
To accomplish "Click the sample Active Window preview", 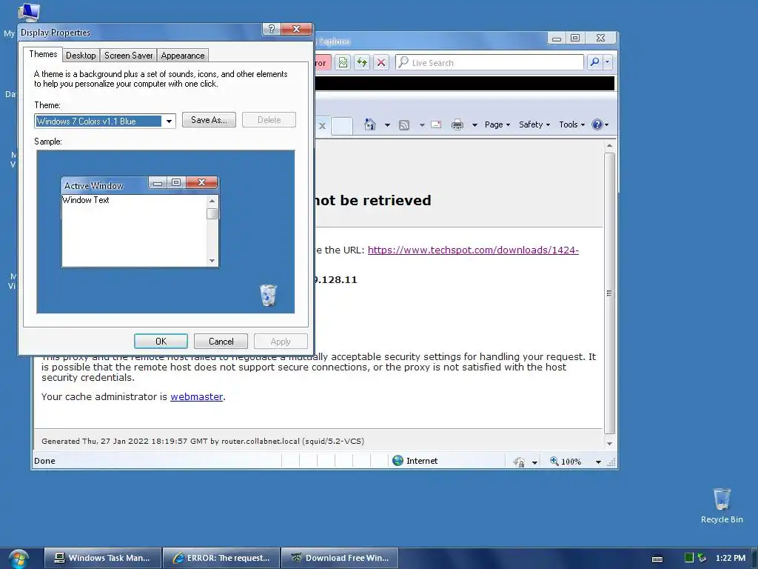I will 140,222.
